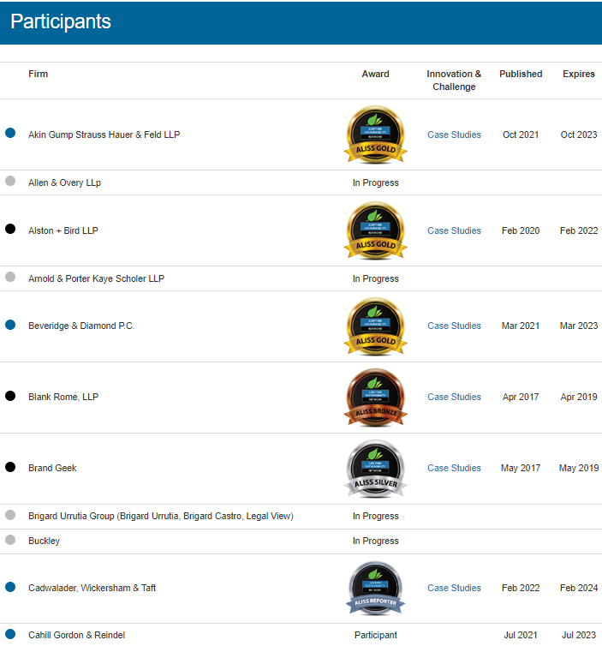Open Case Studies for Akin Gump Strauss
Viewport: 602px width, 646px height.
454,135
